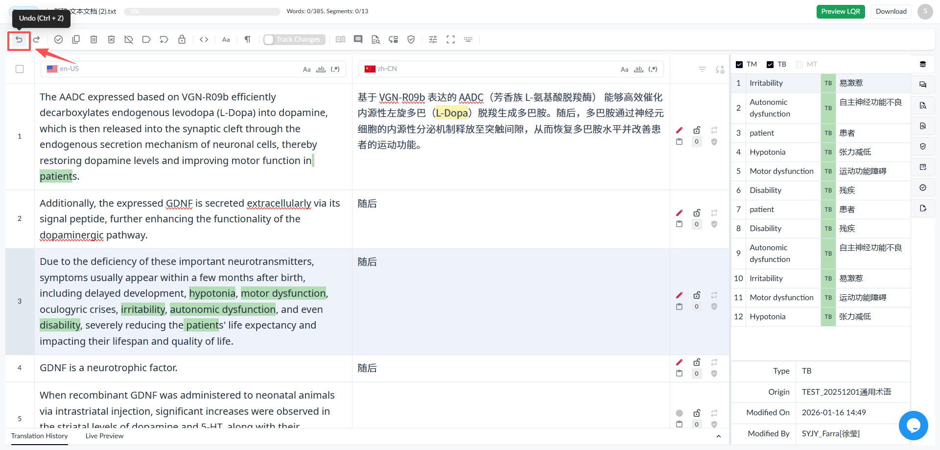Open the user avatar S menu
Viewport: 940px width, 450px height.
pos(925,11)
